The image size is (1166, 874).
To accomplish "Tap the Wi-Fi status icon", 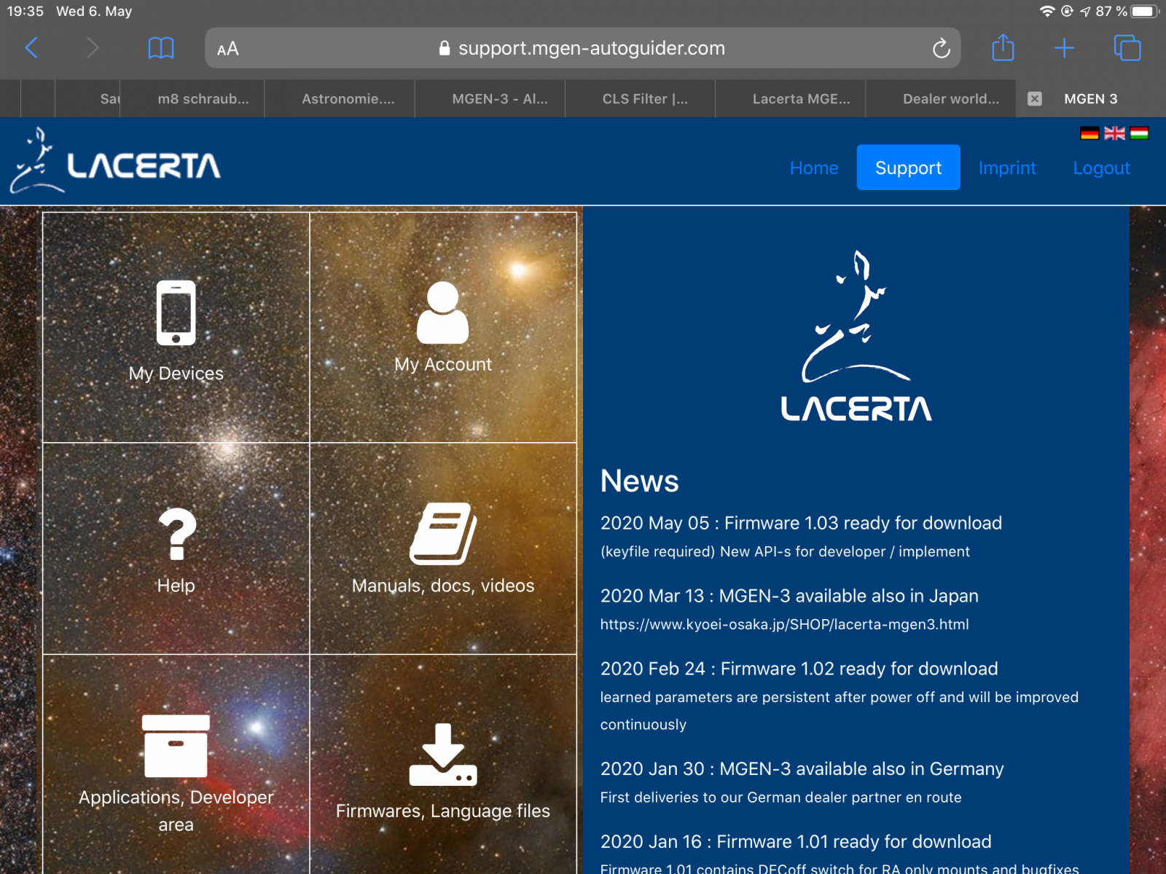I will pos(1047,11).
